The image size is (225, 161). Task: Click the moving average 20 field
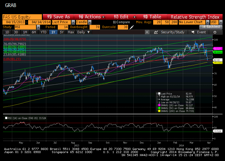(x=157, y=22)
